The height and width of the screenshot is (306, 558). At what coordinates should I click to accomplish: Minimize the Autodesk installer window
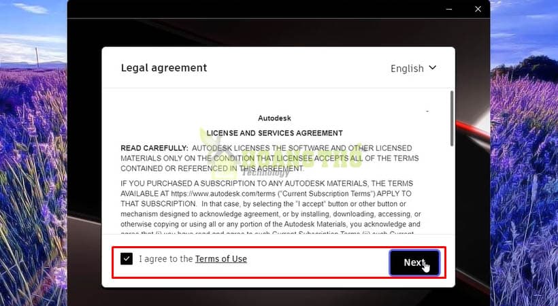click(449, 9)
